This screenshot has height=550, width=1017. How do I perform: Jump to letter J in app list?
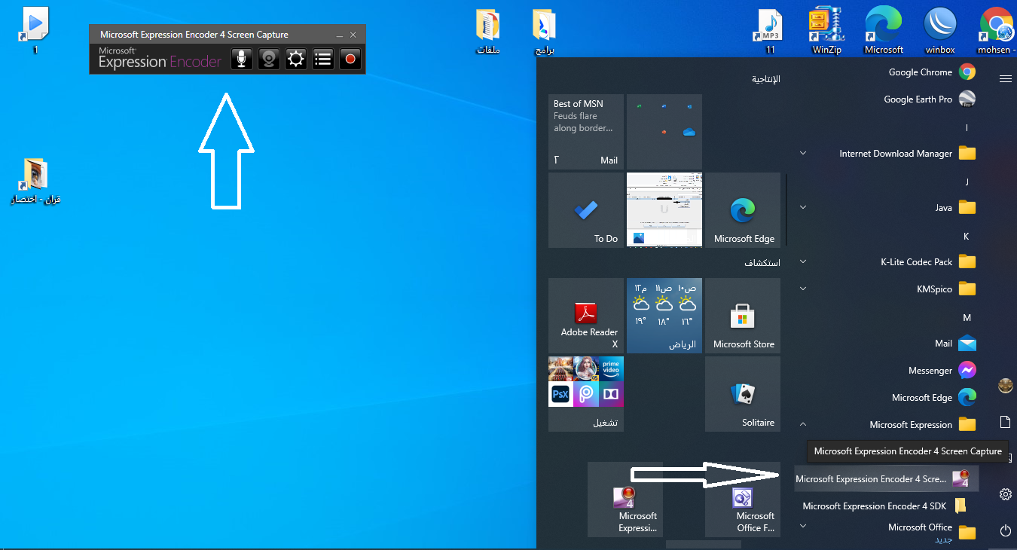tap(967, 182)
